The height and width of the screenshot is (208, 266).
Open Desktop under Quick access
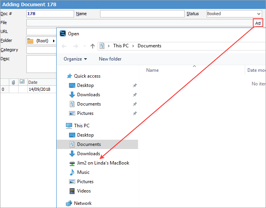tap(85, 85)
